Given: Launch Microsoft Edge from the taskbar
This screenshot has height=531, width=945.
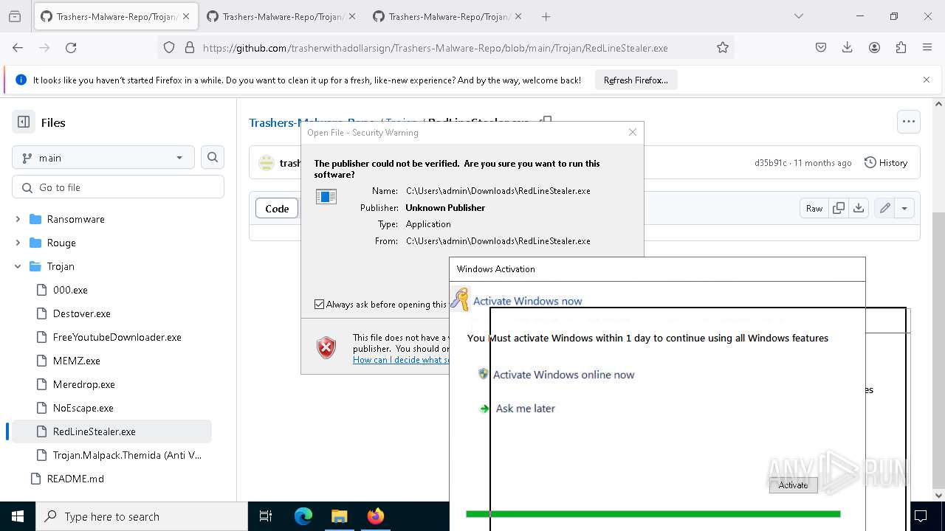Looking at the screenshot, I should (303, 516).
